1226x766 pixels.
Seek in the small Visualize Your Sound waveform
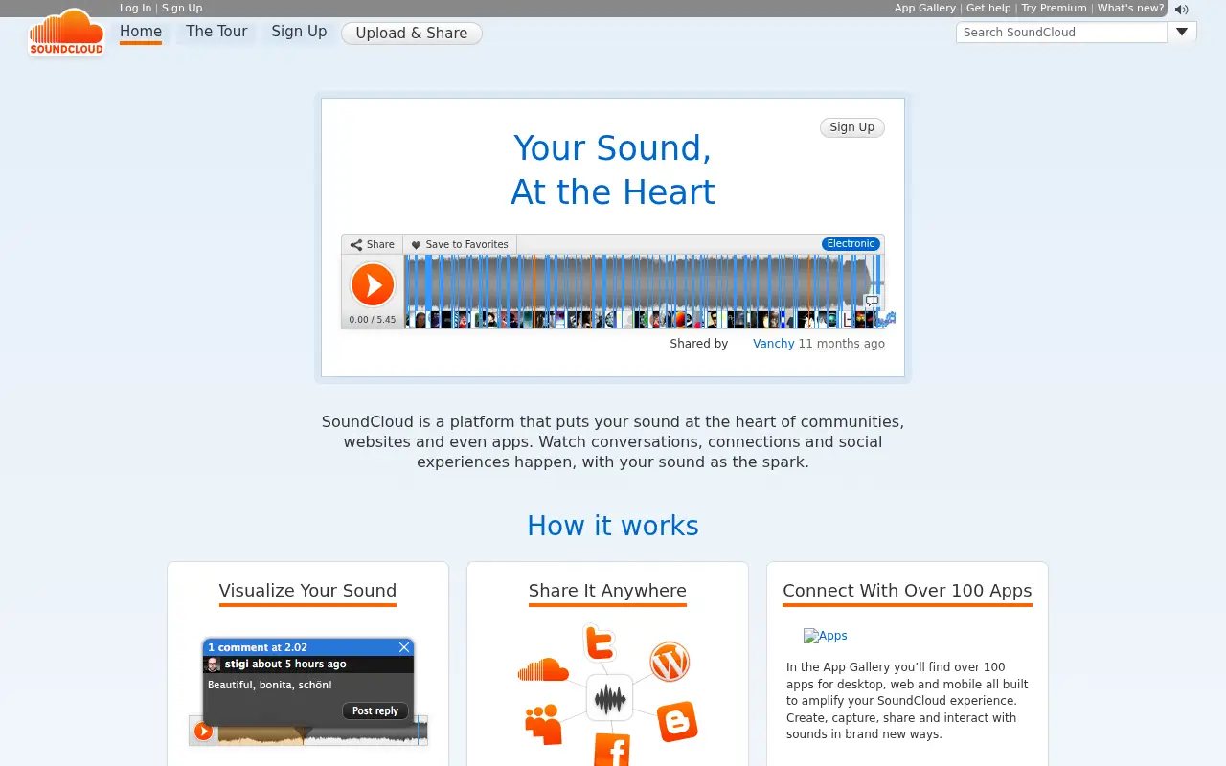[321, 732]
